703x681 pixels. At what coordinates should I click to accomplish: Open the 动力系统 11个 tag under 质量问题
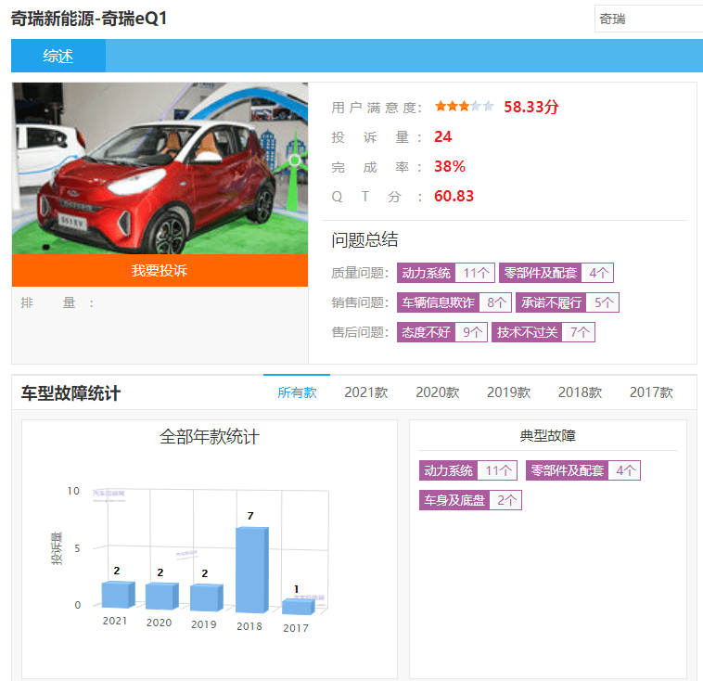(446, 273)
